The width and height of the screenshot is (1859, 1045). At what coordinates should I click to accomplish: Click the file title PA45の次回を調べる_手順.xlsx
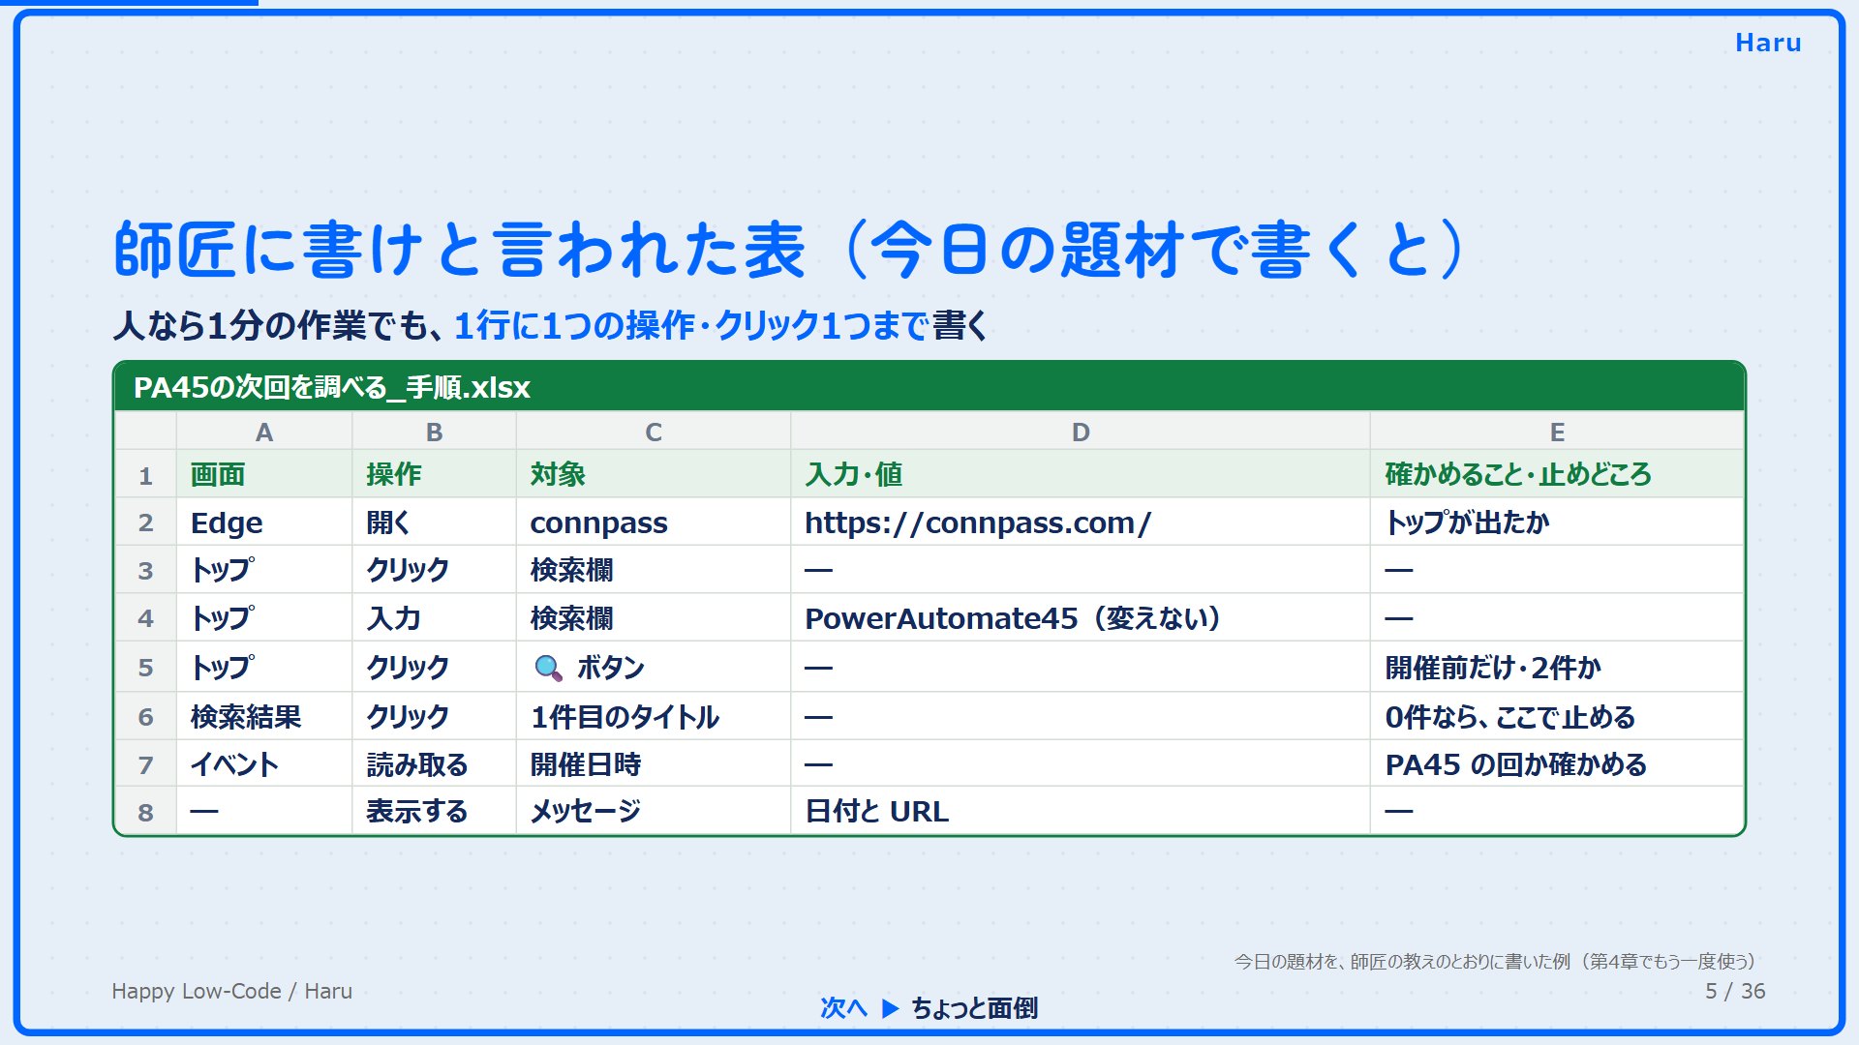pos(331,388)
